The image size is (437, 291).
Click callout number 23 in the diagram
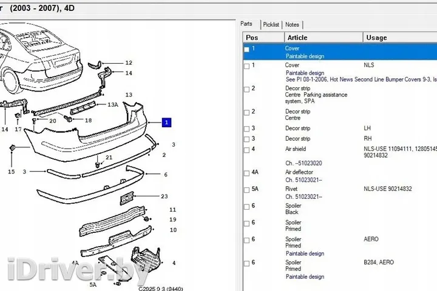tap(164, 196)
